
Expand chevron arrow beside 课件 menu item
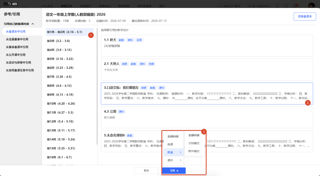click(x=181, y=160)
